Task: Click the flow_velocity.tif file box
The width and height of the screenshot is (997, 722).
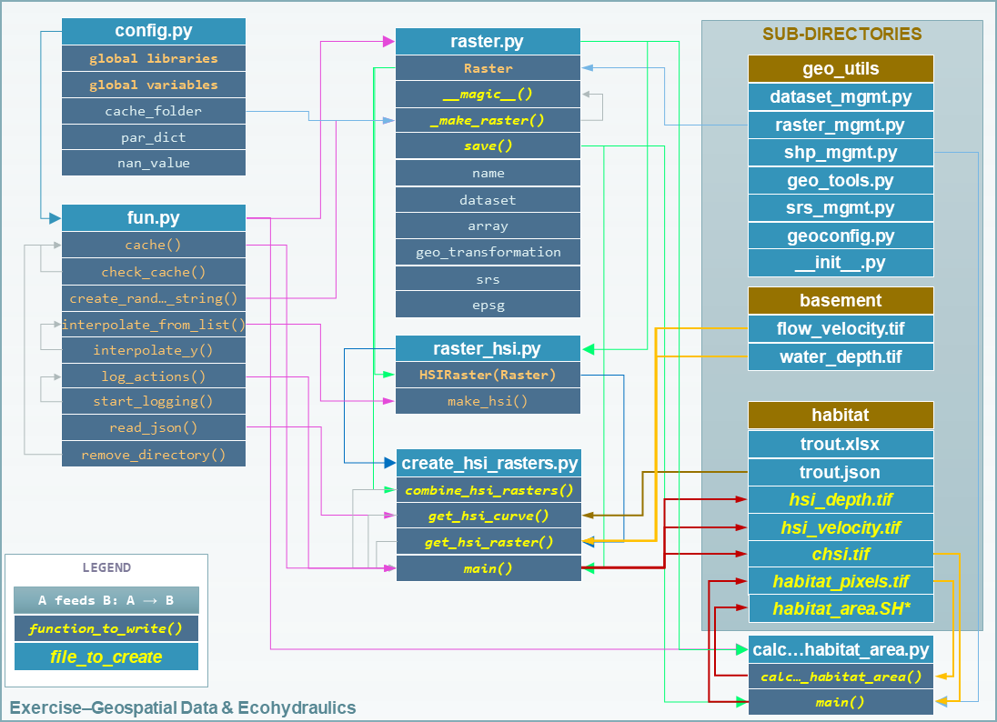Action: 841,328
